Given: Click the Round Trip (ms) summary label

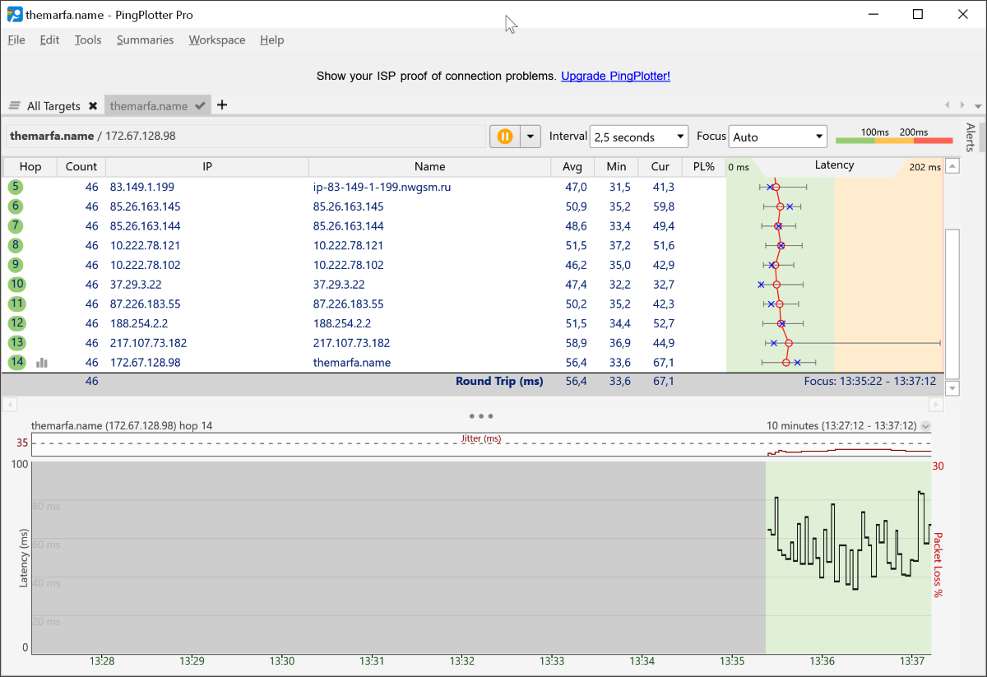Looking at the screenshot, I should point(499,382).
